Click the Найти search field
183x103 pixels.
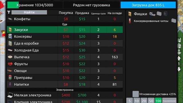click(29, 12)
